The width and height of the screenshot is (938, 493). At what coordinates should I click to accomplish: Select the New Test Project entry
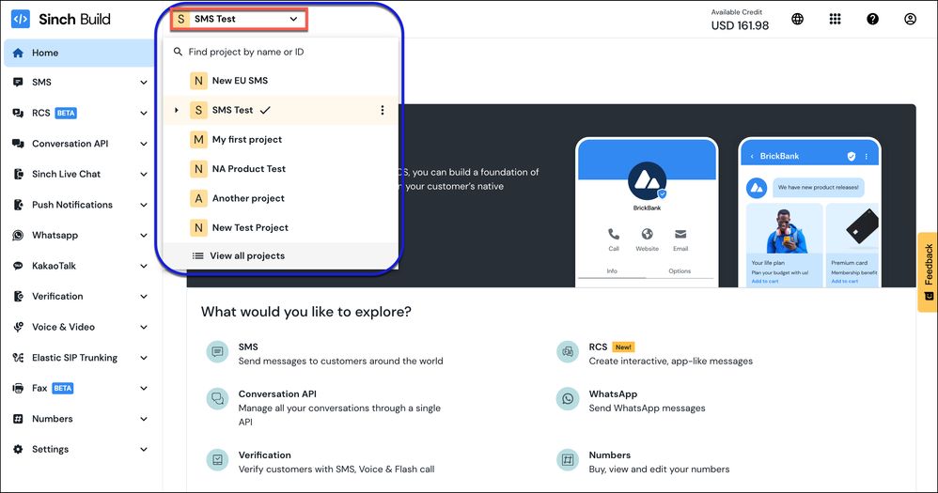click(281, 227)
